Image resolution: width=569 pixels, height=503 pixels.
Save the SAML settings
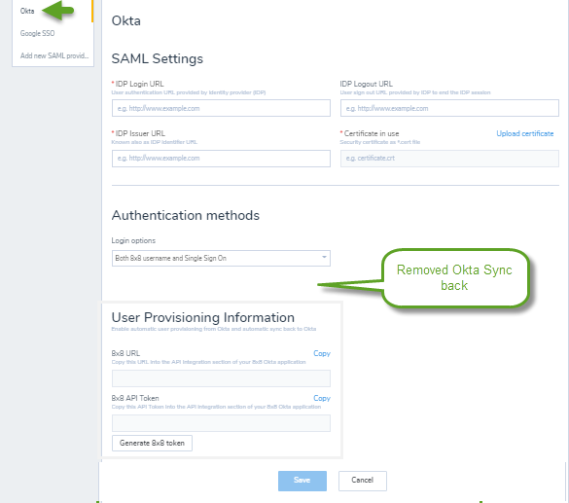302,481
